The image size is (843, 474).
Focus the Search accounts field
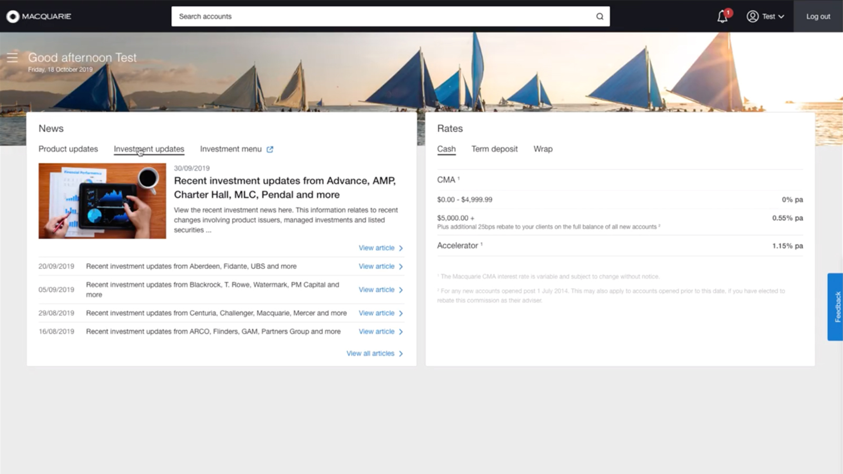(390, 16)
